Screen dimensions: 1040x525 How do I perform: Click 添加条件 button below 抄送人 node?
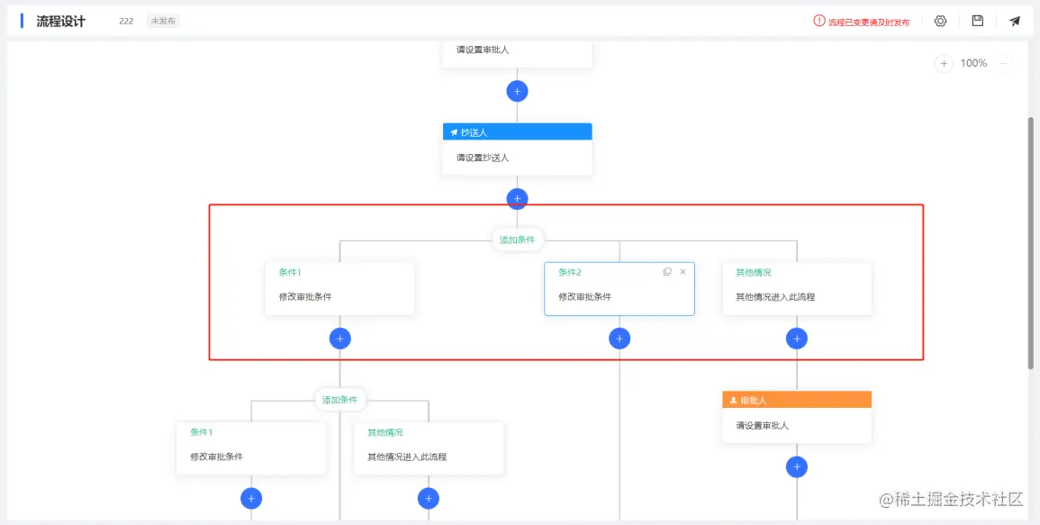tap(518, 240)
